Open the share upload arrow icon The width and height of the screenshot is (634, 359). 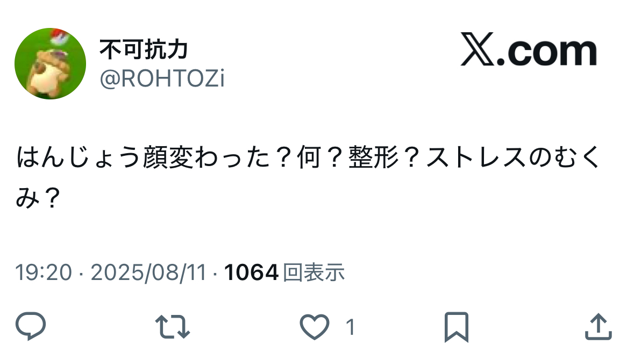pos(599,327)
